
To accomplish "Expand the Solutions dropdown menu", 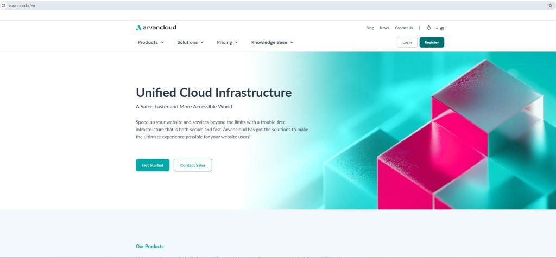I will pos(190,42).
